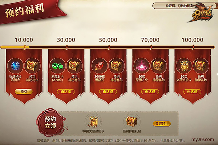218x145 pixels.
Task: Click 未达成 button in the 50,000 banner
Action: pyautogui.click(x=108, y=92)
